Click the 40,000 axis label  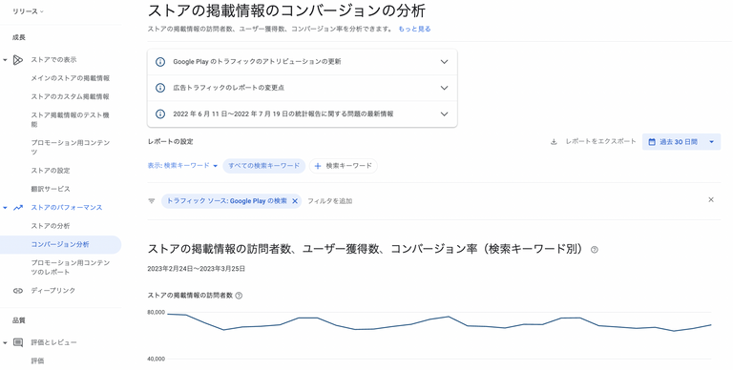157,360
